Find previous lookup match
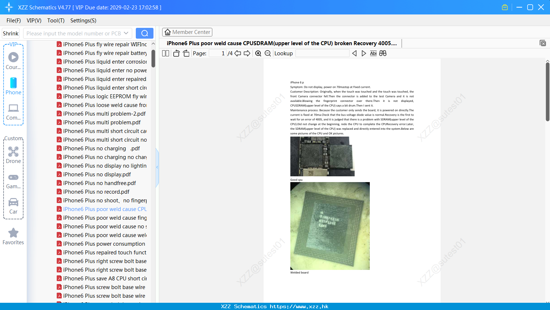Image resolution: width=550 pixels, height=310 pixels. (x=354, y=53)
